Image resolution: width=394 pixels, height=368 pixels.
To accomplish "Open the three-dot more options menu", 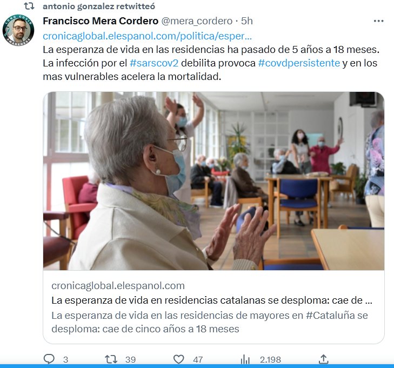I will coord(378,21).
